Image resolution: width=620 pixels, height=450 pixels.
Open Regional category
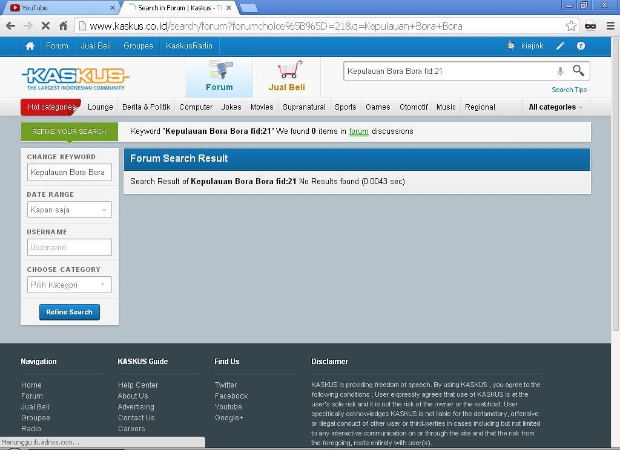click(480, 107)
